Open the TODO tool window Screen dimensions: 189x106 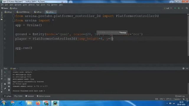coord(18,96)
